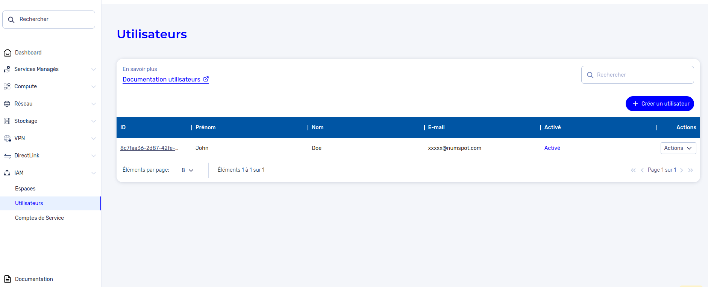Click Éléments 1 à 1 sur 1
708x287 pixels.
241,170
